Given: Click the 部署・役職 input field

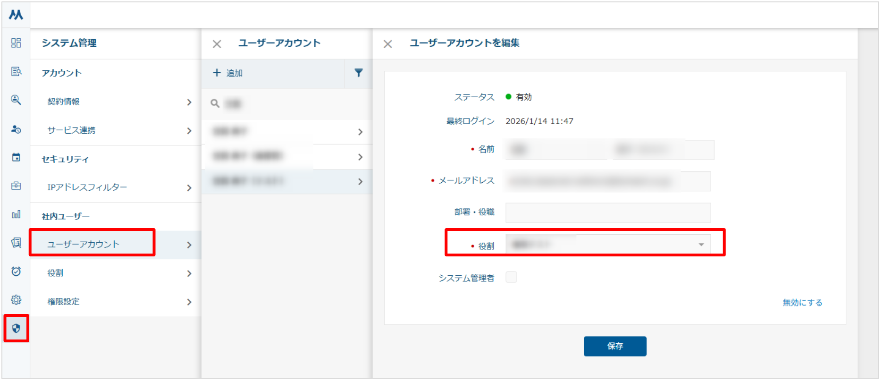Looking at the screenshot, I should [x=607, y=212].
